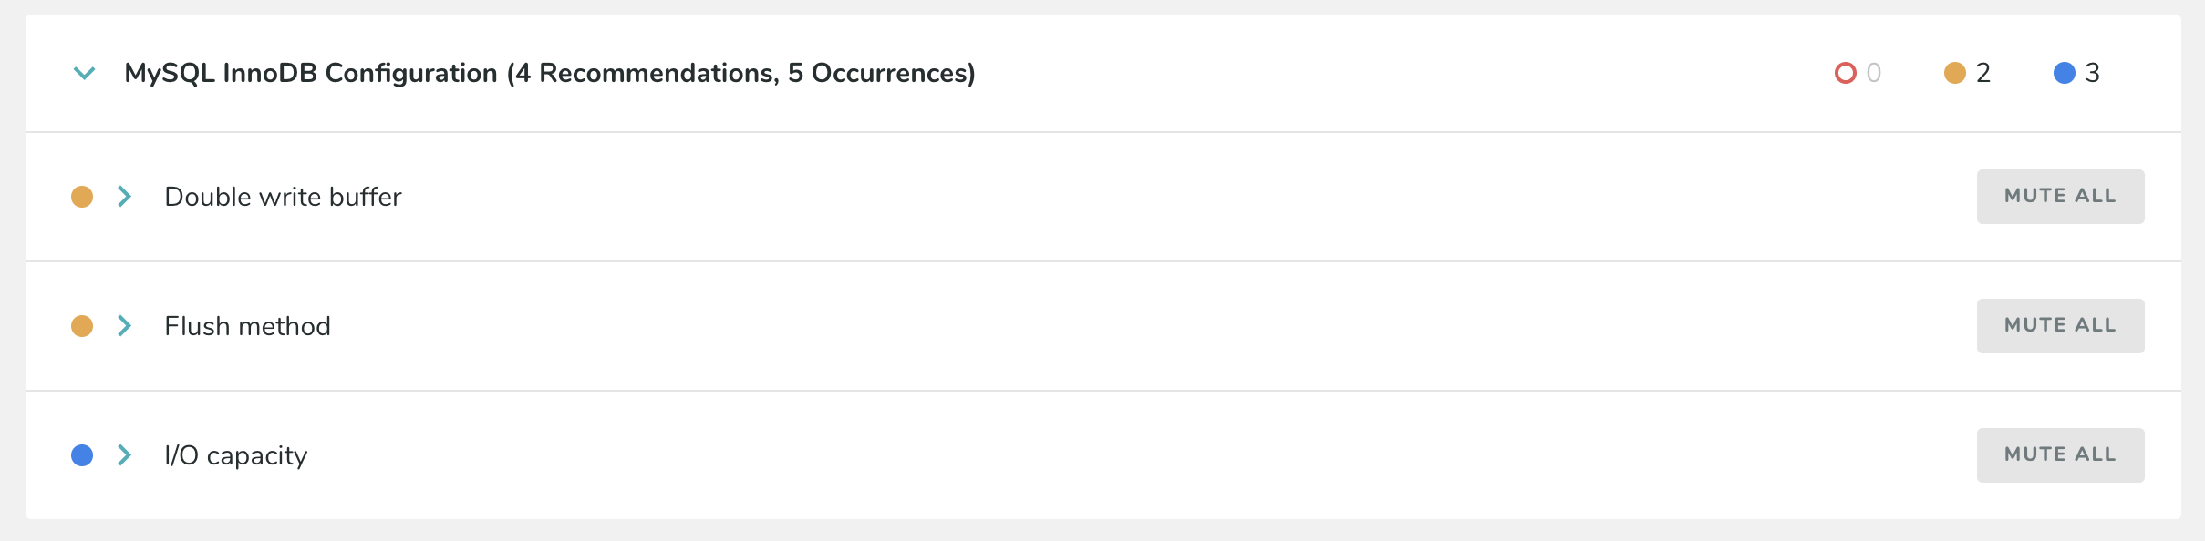Mute all Double write buffer occurrences
Screen dimensions: 2205x541
(2060, 197)
